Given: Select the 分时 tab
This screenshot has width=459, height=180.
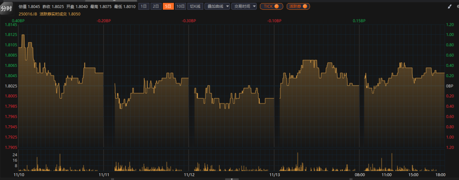Looking at the screenshot, I should click(7, 8).
